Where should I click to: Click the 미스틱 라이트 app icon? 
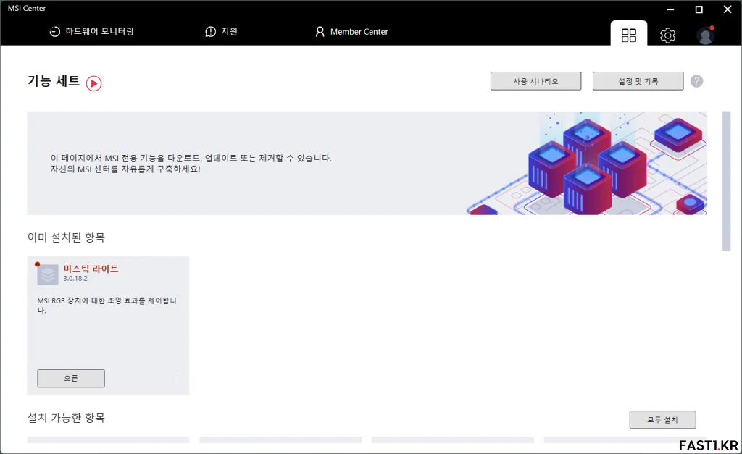coord(47,274)
